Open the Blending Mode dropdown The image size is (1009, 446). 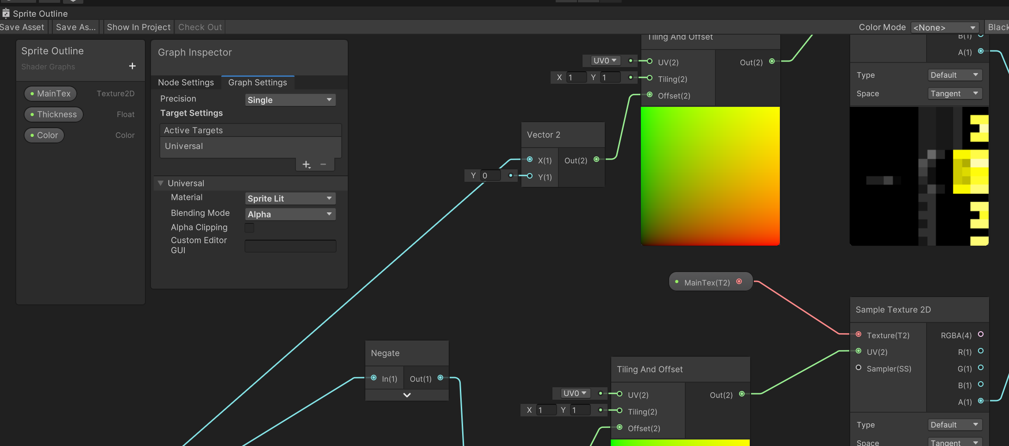coord(290,214)
